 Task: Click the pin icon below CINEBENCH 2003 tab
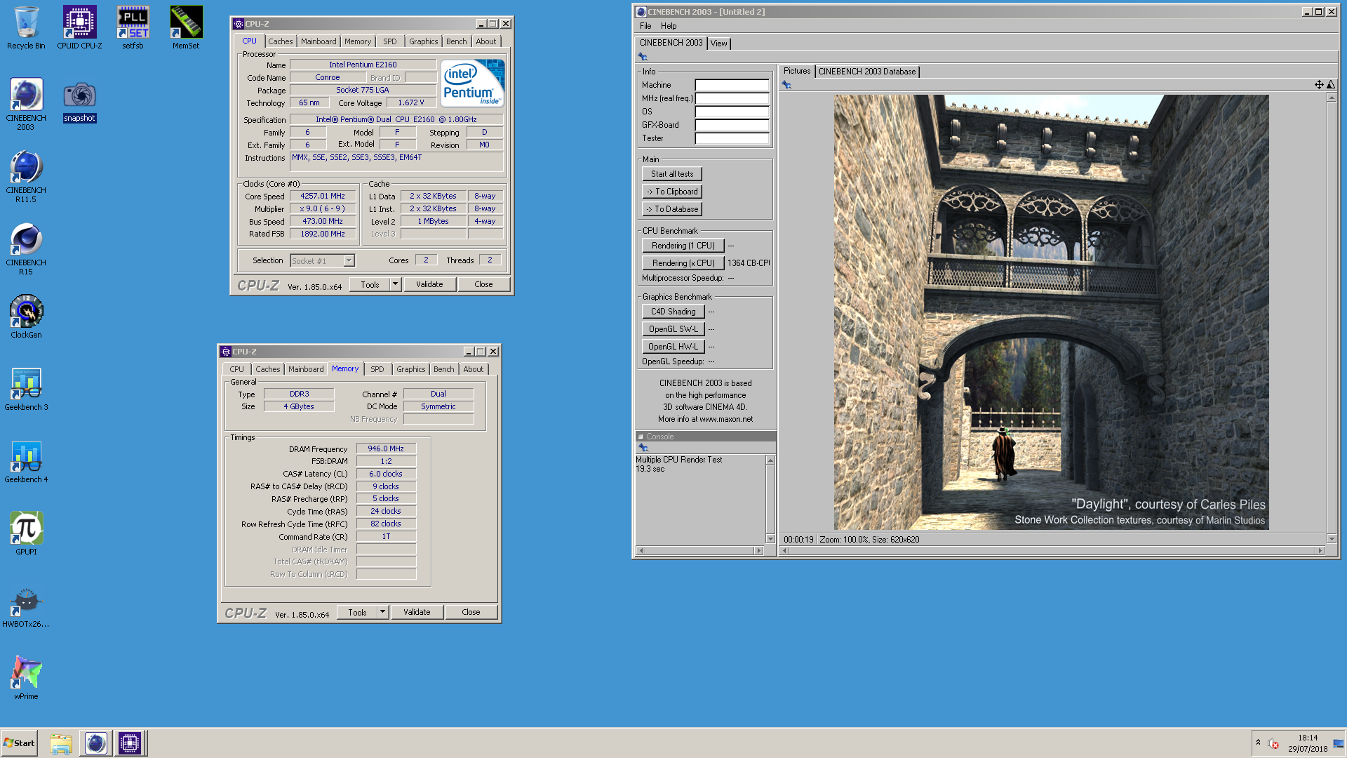[x=643, y=57]
